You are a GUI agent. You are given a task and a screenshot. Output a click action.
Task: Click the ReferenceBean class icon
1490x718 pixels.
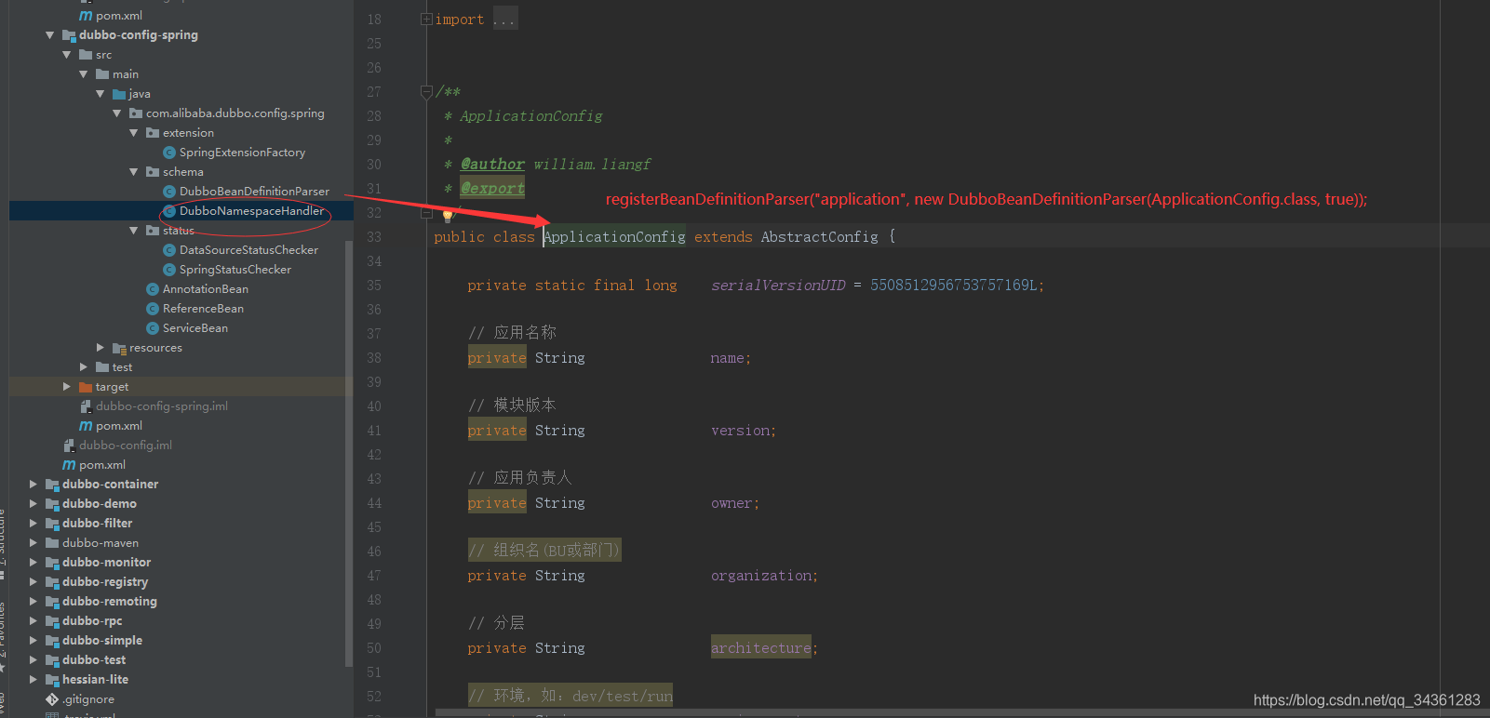tap(153, 309)
